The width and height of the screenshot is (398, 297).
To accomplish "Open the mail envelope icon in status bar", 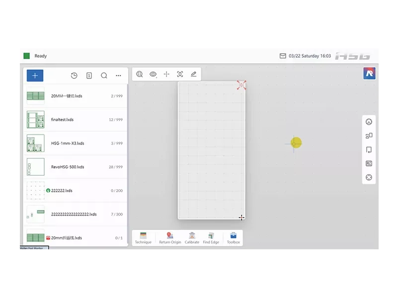I will (x=283, y=56).
